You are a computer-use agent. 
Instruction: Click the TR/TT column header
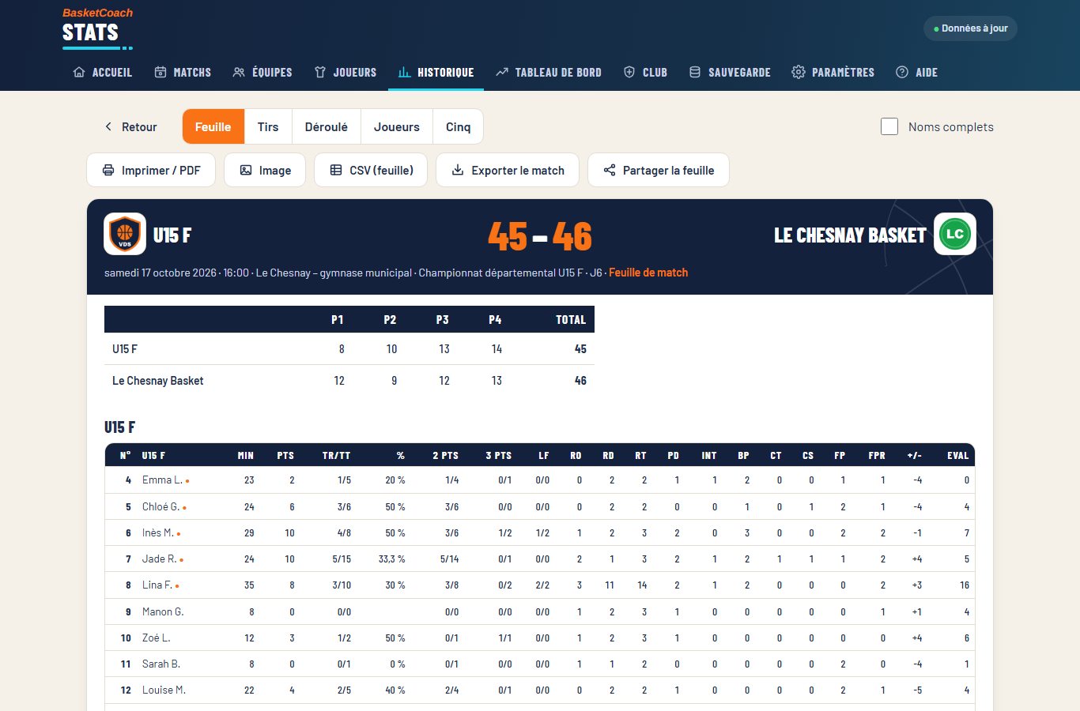point(336,456)
